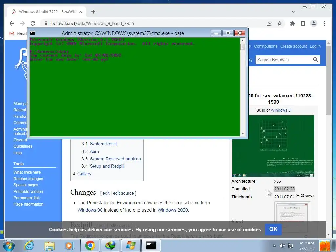The image size is (336, 252).
Task: Open the Contributions link
Action: (x=265, y=46)
